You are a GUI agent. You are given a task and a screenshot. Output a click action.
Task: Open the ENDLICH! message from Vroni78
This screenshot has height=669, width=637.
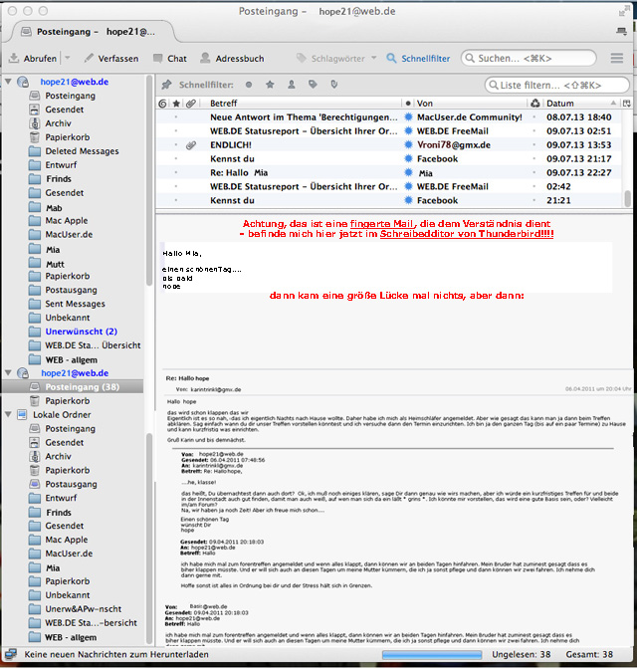coord(389,145)
